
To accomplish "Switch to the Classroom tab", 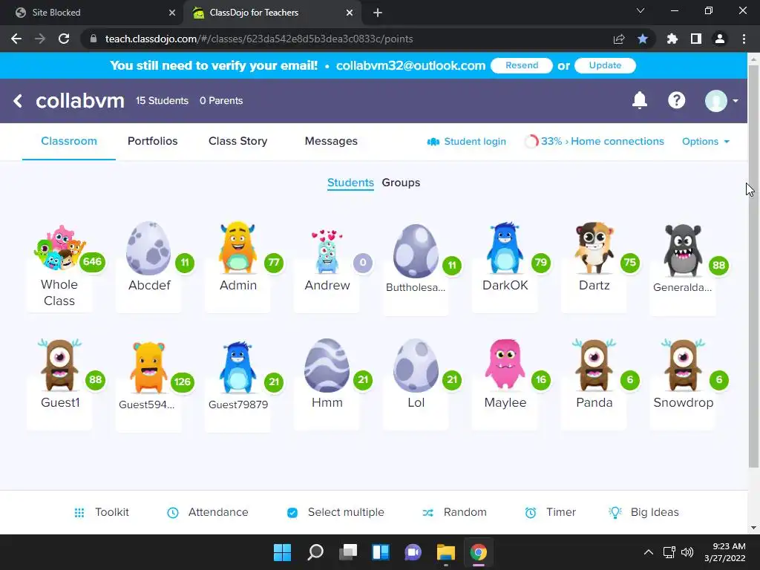I will (x=69, y=141).
